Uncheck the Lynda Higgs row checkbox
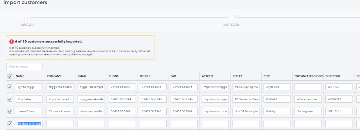 pos(10,87)
